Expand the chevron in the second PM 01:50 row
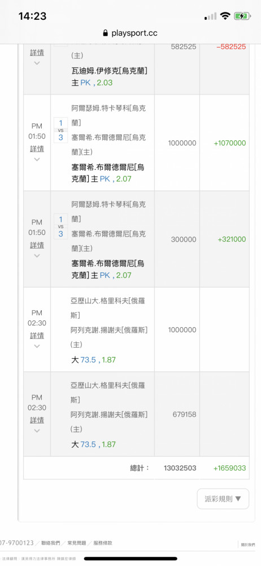This screenshot has width=261, height=566. pos(37,256)
